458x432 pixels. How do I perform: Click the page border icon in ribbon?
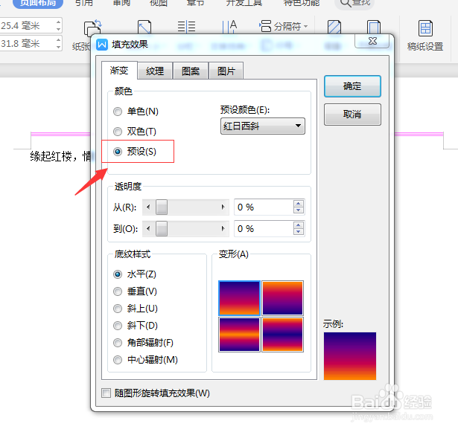pos(374,27)
